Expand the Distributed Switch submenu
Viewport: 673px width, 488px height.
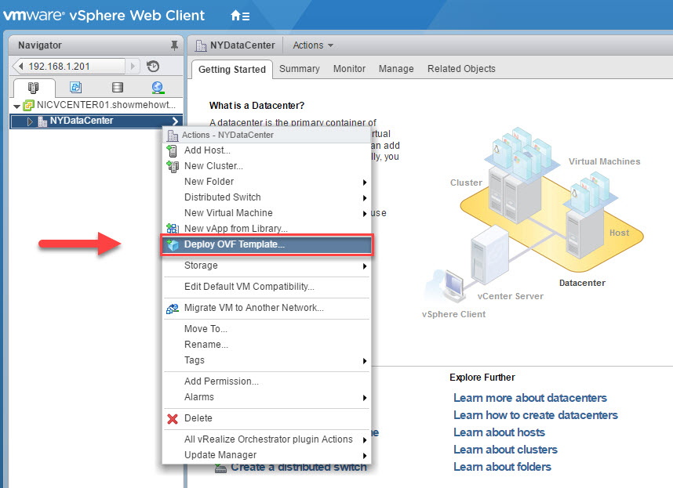coord(365,198)
